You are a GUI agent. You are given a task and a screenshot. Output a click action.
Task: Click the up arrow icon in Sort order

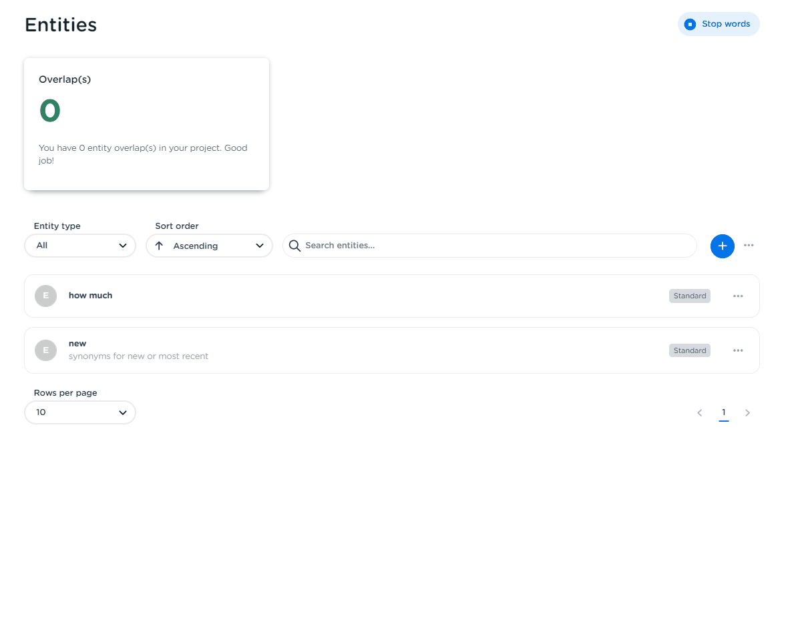pyautogui.click(x=159, y=246)
